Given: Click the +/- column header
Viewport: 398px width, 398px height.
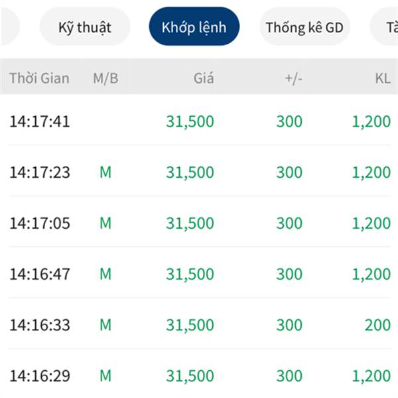Looking at the screenshot, I should click(x=293, y=78).
